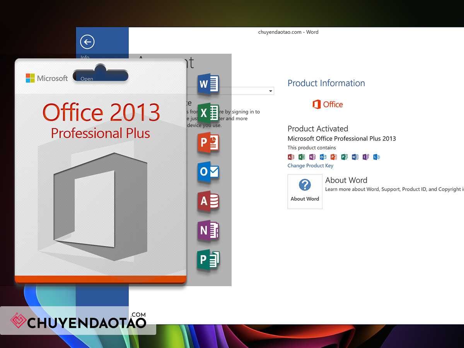Click the 'Professional Plus' text on the box

pyautogui.click(x=101, y=133)
